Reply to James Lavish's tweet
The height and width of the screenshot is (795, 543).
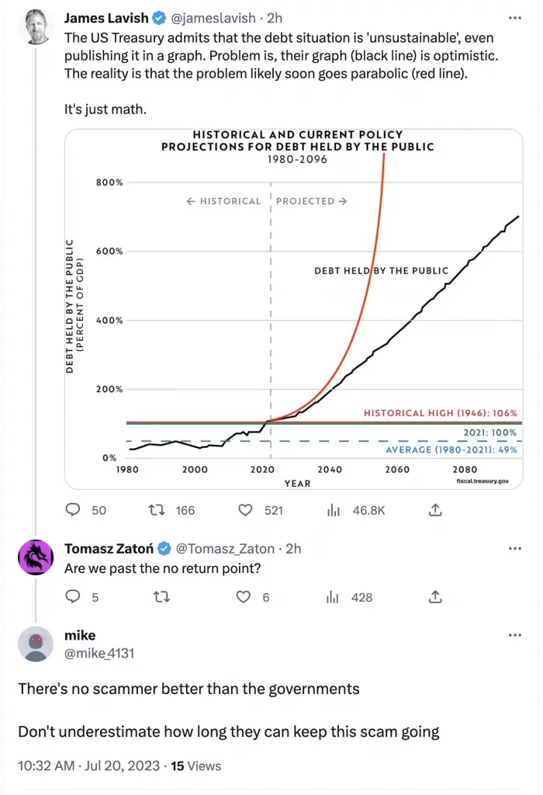[73, 509]
